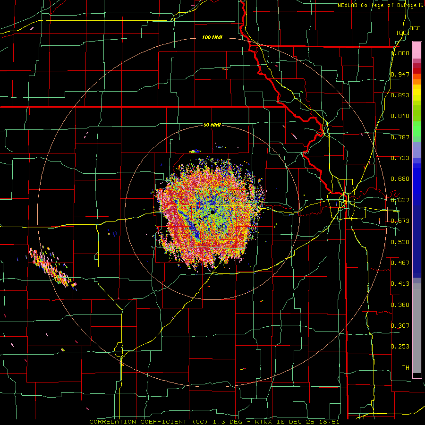425x425 pixels.
Task: Click the 50 NMI range ring label
Action: coord(212,125)
